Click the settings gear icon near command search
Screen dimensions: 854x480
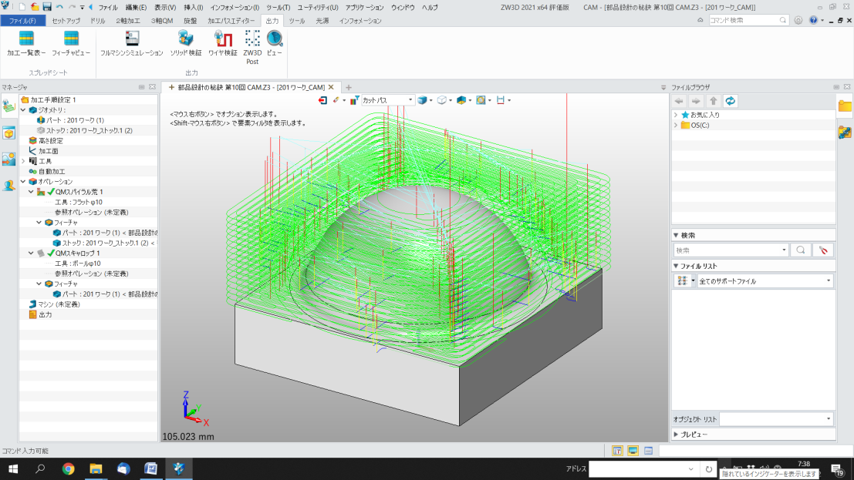(x=798, y=20)
